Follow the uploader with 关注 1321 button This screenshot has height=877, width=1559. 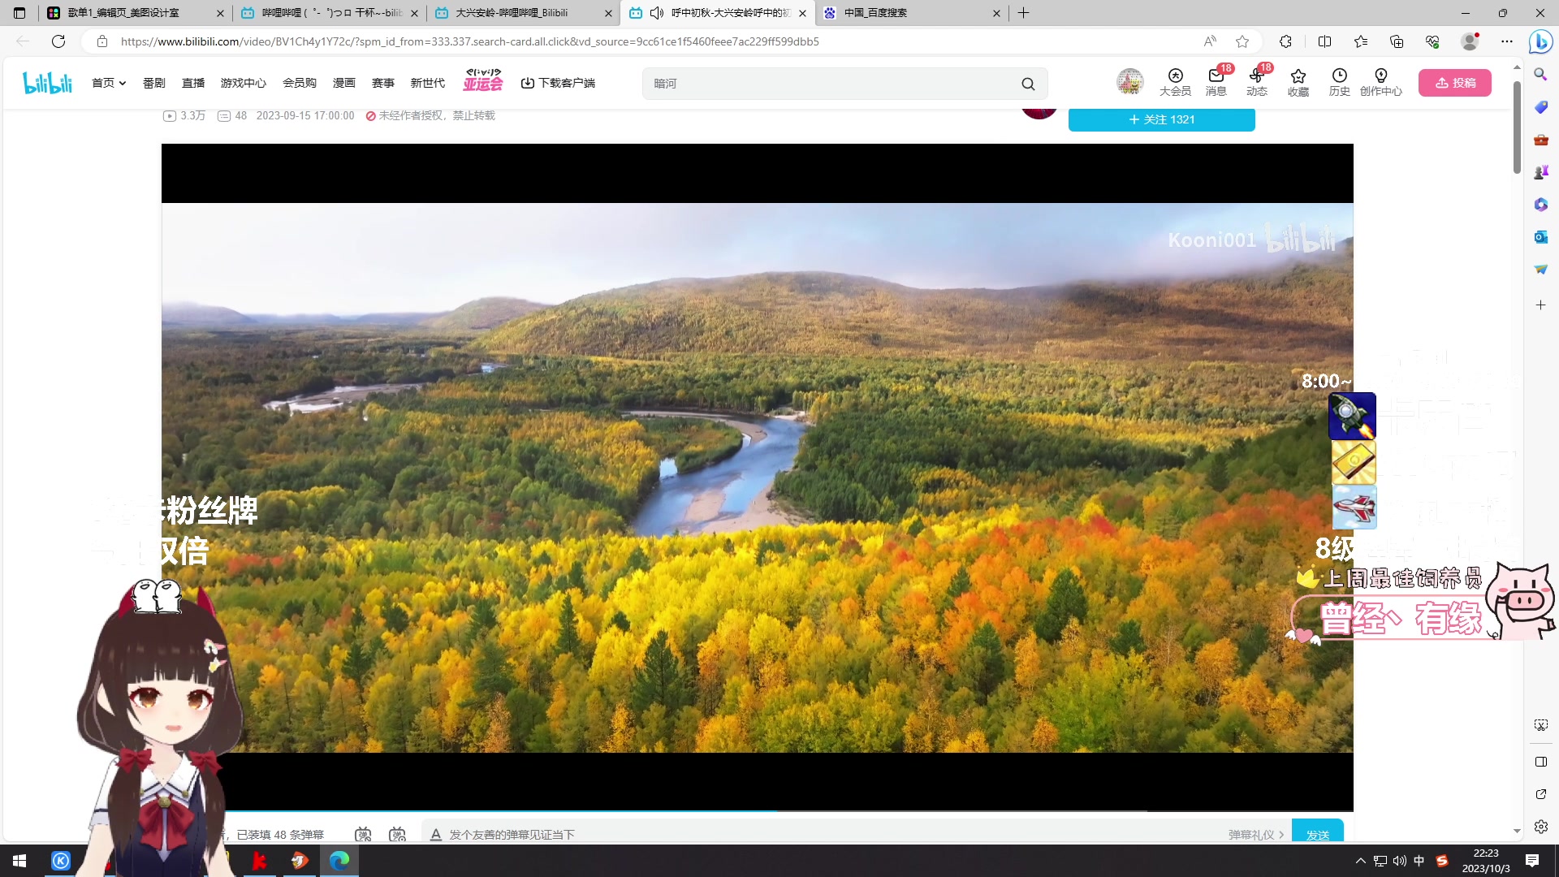click(1162, 119)
